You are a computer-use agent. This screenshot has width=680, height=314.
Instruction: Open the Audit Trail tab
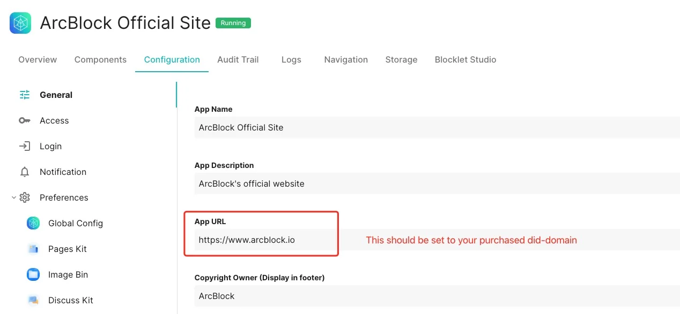coord(238,59)
